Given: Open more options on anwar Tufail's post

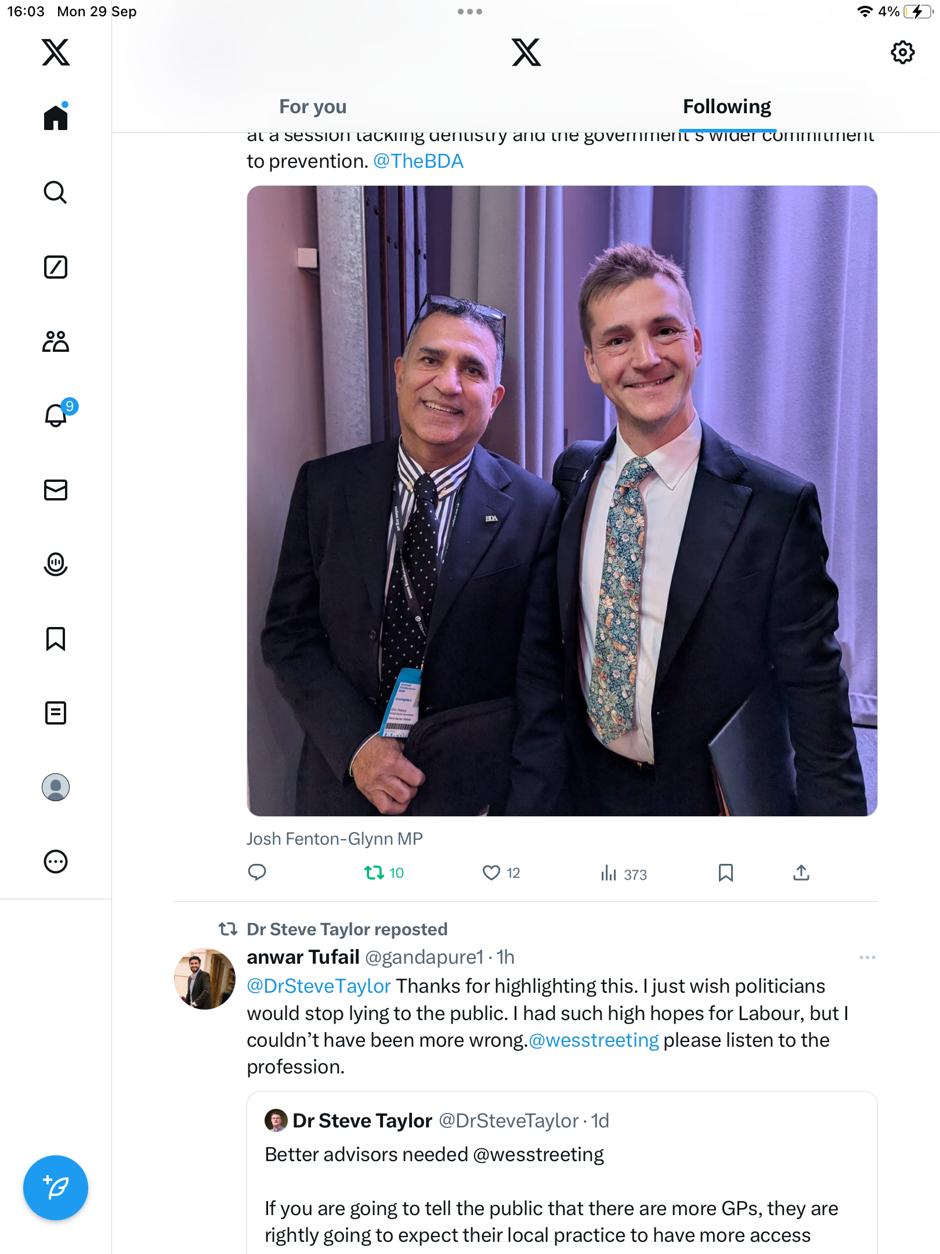Looking at the screenshot, I should (x=867, y=957).
